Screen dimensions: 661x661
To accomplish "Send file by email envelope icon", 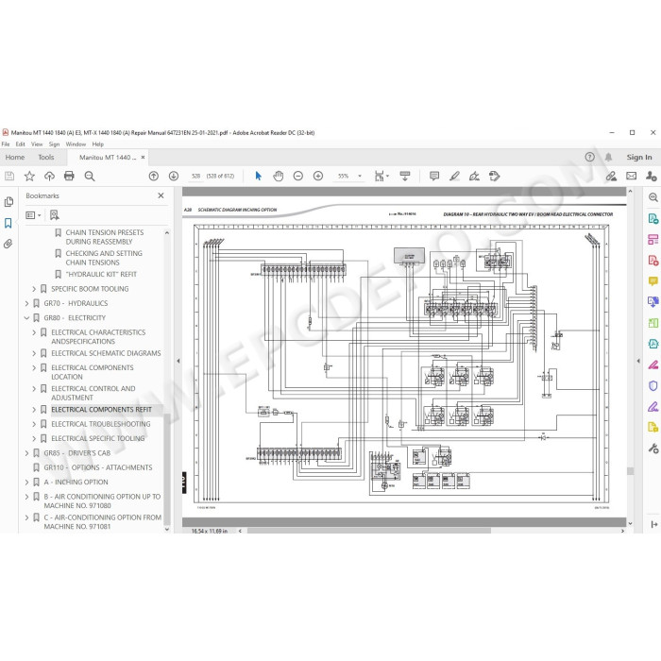I will pyautogui.click(x=631, y=176).
